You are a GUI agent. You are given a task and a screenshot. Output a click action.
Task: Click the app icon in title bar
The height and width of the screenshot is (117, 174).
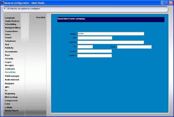pyautogui.click(x=2, y=3)
